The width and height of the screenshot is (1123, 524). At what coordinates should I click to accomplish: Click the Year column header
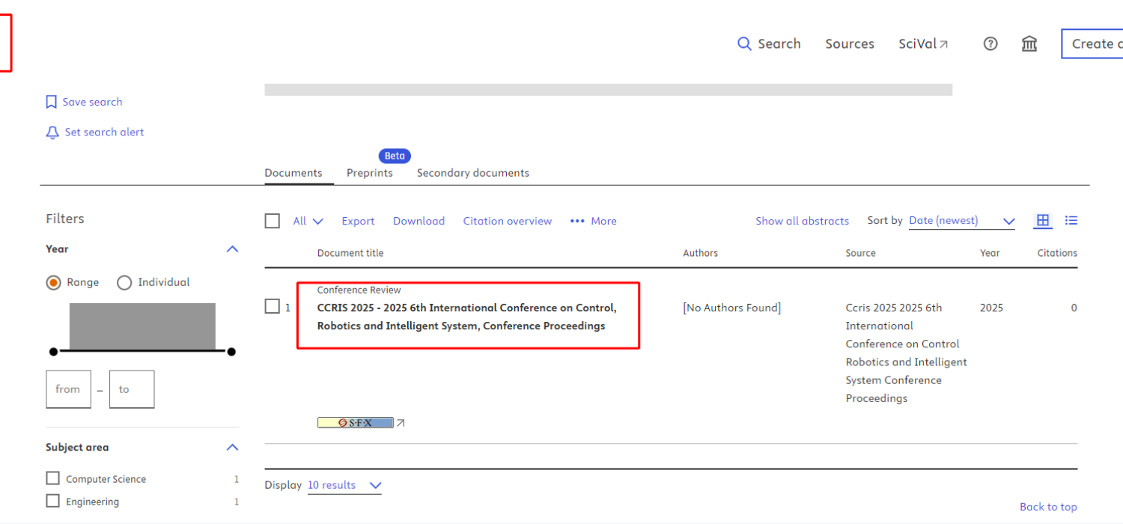[990, 253]
